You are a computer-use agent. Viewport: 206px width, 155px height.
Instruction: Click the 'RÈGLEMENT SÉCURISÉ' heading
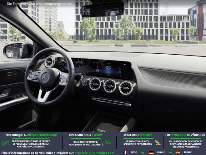click(x=138, y=135)
